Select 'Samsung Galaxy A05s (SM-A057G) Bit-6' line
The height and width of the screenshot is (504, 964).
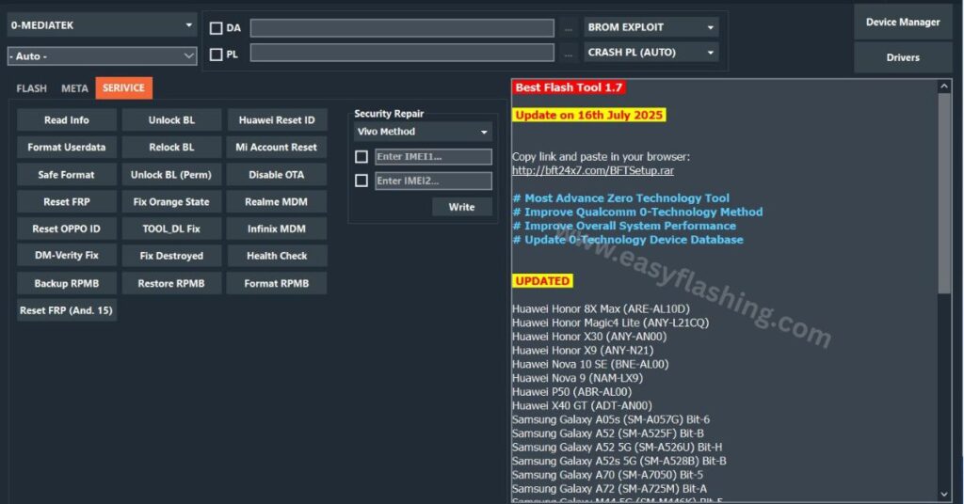610,420
